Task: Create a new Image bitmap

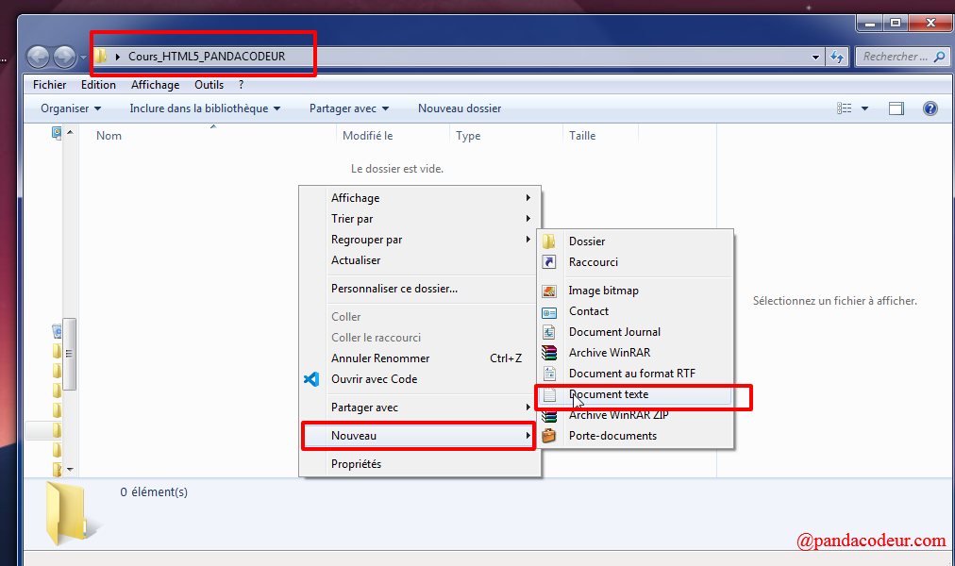Action: (635, 291)
